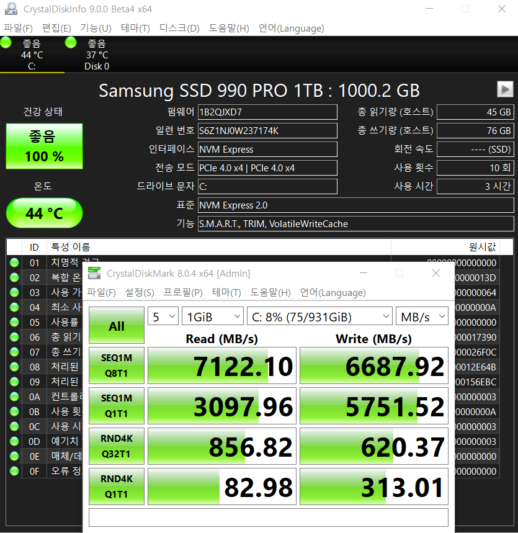
Task: Click the green status dot for attribute 02
Action: point(14,278)
